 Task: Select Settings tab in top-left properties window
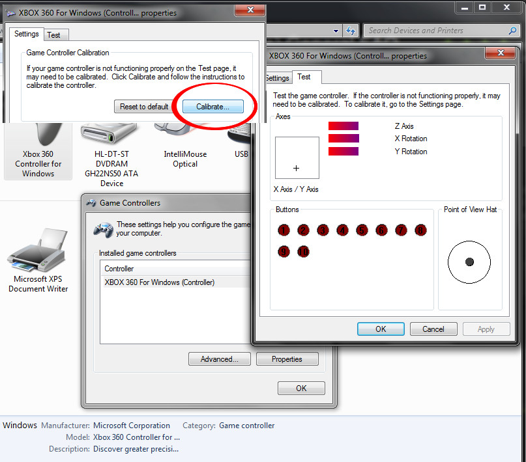(27, 34)
